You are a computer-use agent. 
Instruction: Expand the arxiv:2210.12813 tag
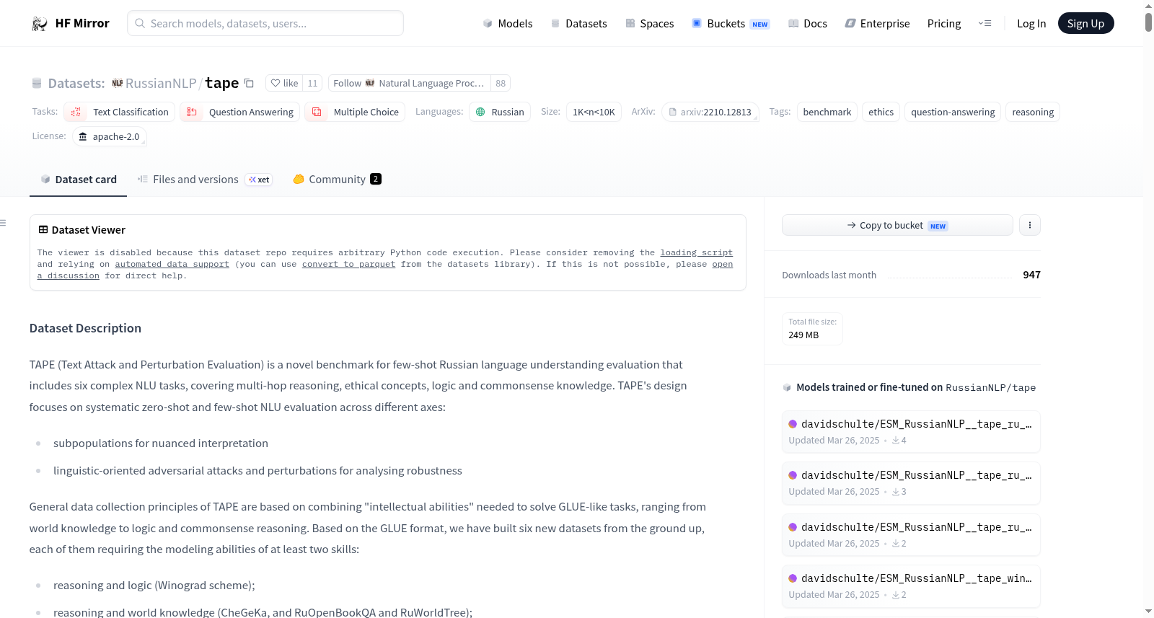coord(710,112)
